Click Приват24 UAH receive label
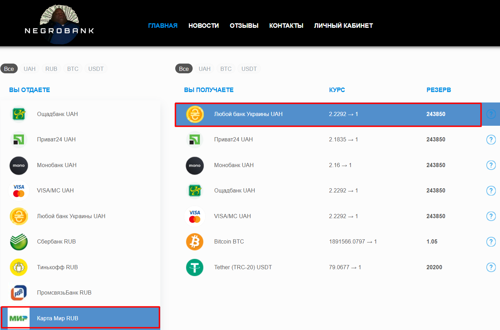 click(x=233, y=139)
